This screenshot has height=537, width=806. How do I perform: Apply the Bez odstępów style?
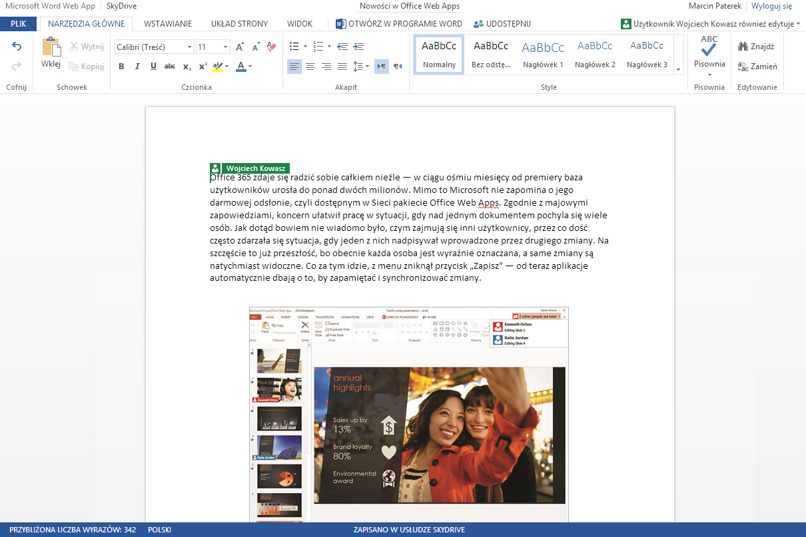point(491,54)
